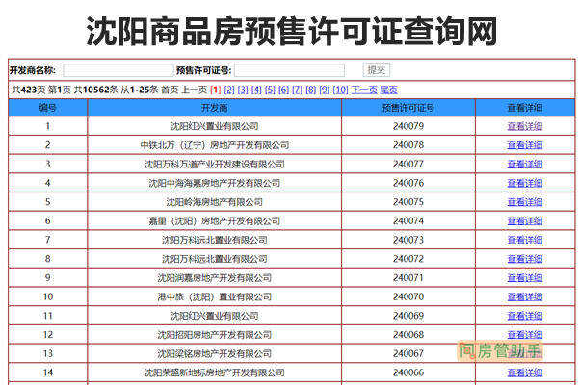Select developer 港中旅（沈阳）置业有限公司
Screen dimensions: 578x385
(x=215, y=297)
